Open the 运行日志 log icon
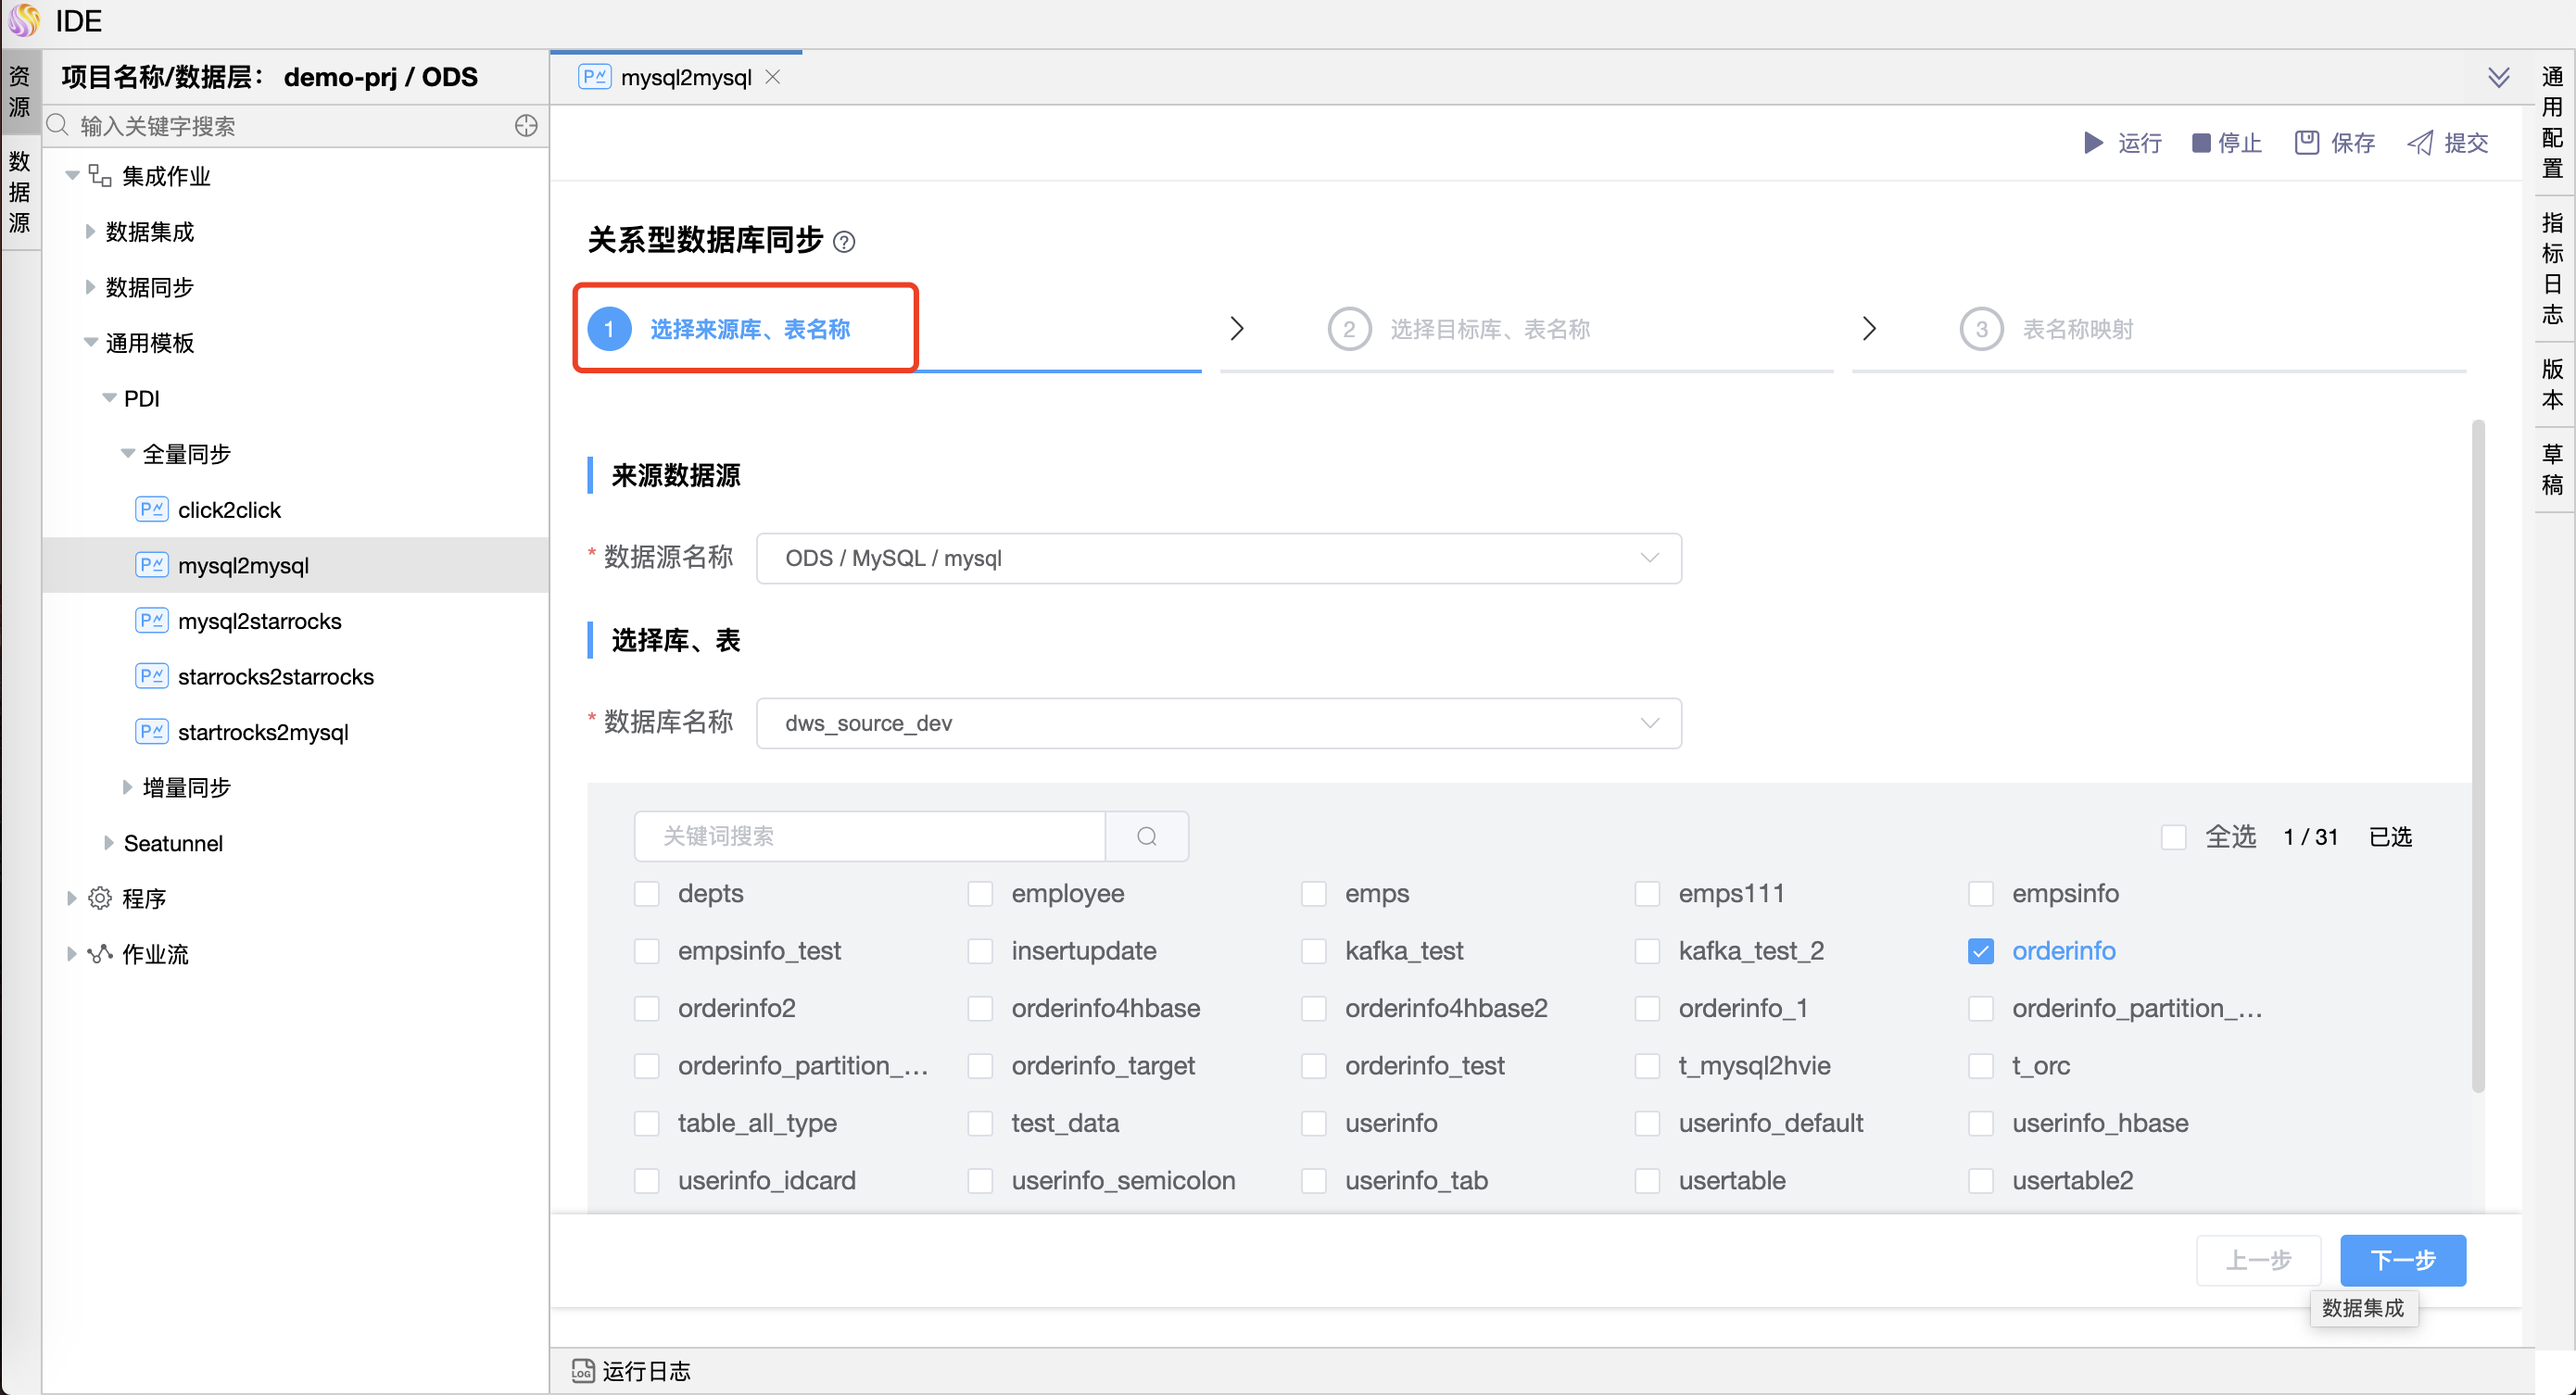Screen dimensions: 2576x1395 click(x=582, y=1371)
